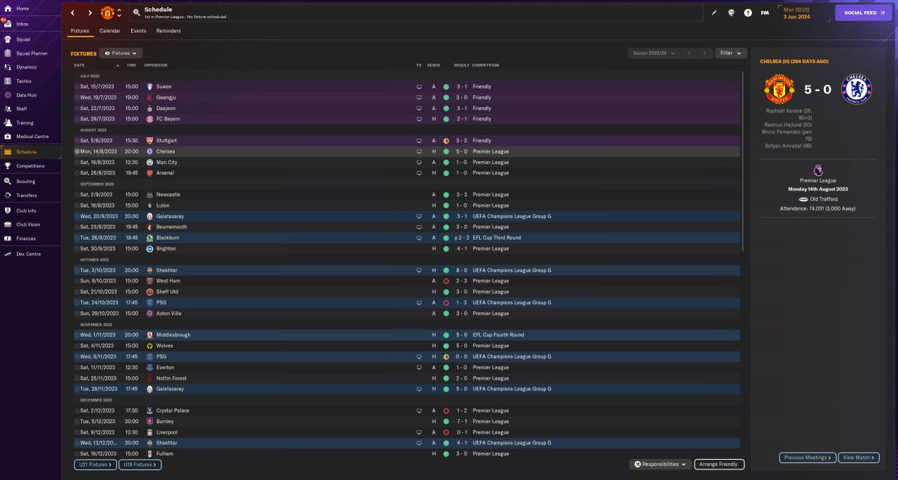Open U18 Fixtures
This screenshot has width=898, height=480.
point(140,465)
